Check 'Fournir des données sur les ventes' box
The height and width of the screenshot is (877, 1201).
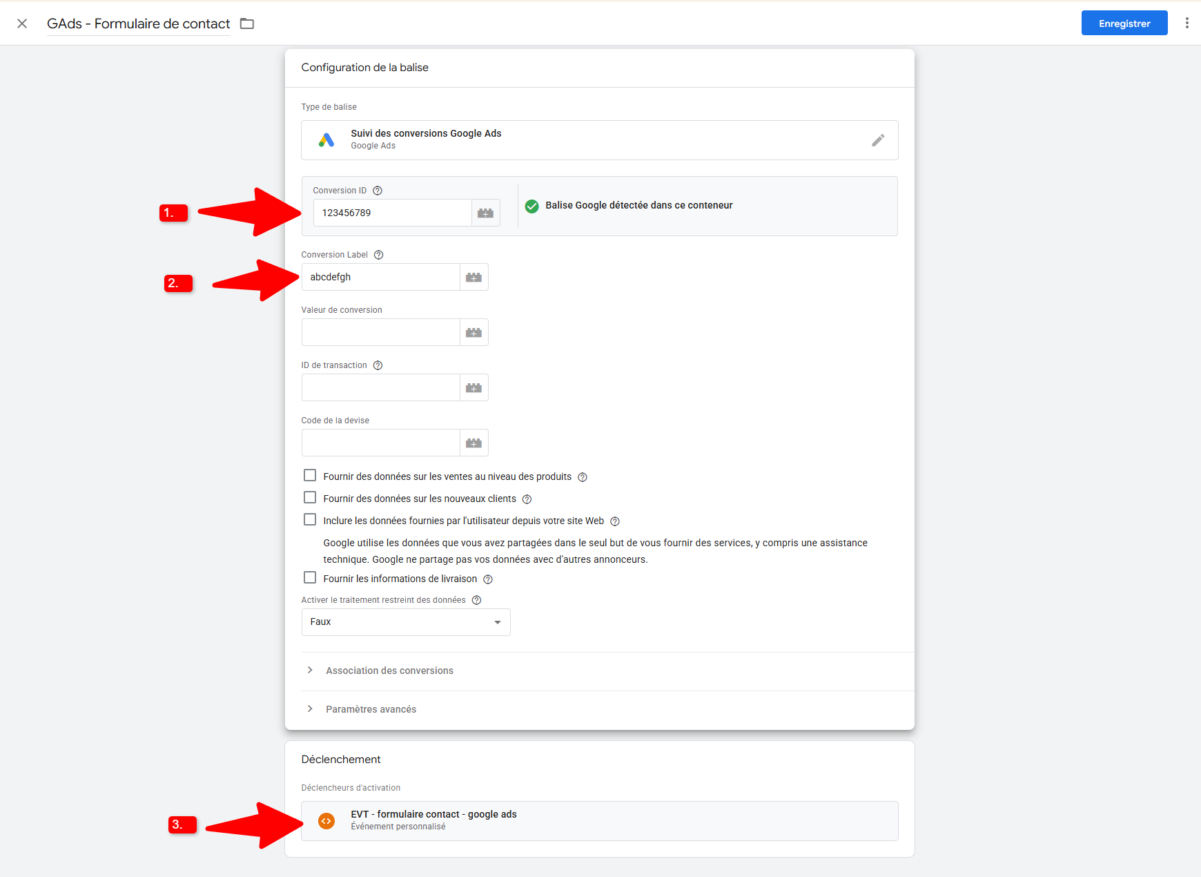click(310, 476)
